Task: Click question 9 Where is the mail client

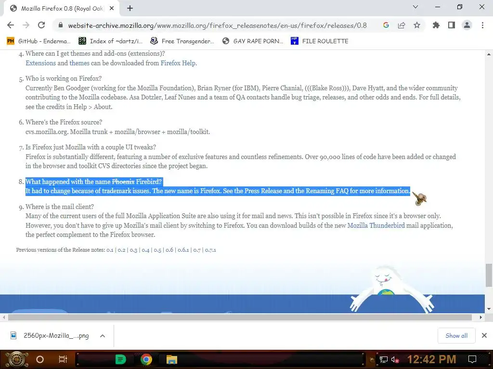Action: [60, 207]
